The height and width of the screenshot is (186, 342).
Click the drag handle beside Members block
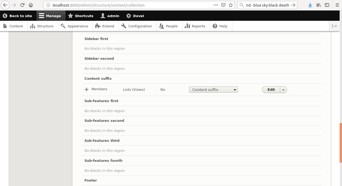tap(86, 90)
